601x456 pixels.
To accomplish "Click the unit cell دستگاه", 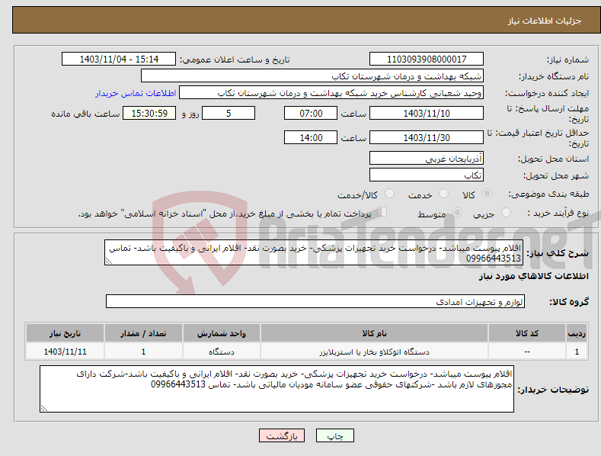I will click(x=222, y=352).
